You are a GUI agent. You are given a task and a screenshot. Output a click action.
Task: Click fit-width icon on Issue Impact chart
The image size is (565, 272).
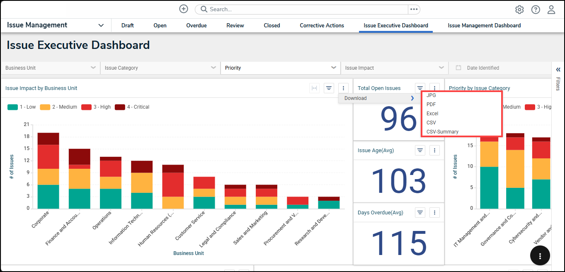coord(314,88)
